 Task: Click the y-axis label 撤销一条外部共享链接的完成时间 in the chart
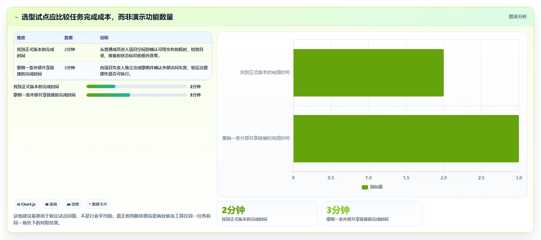[x=256, y=138]
